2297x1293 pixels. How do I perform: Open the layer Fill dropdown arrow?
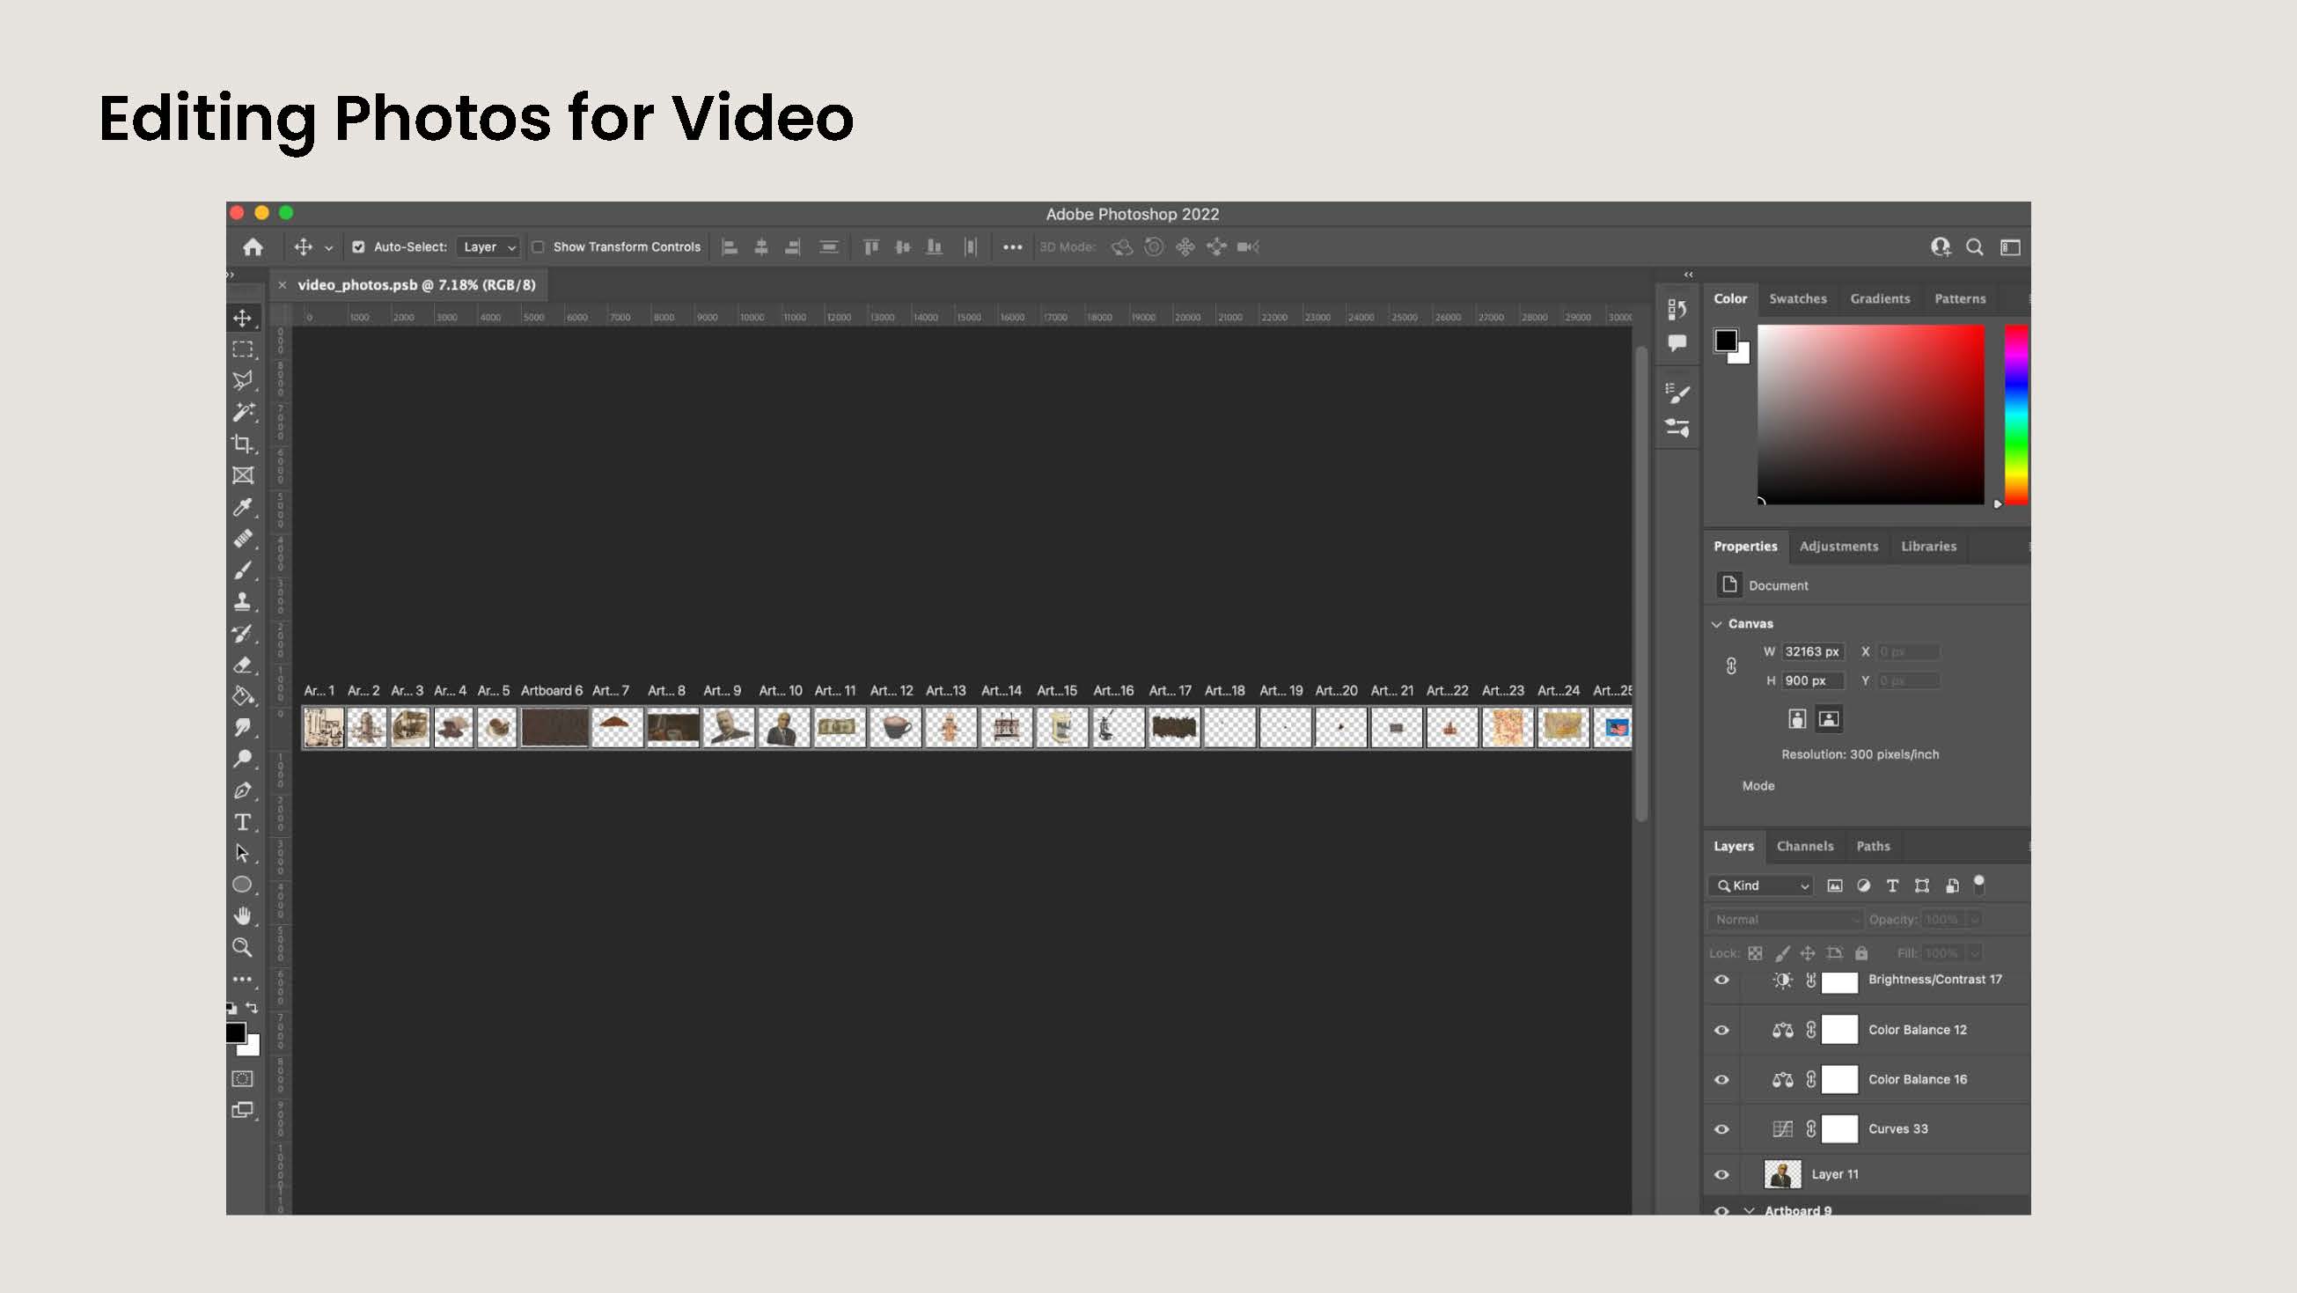(1974, 953)
